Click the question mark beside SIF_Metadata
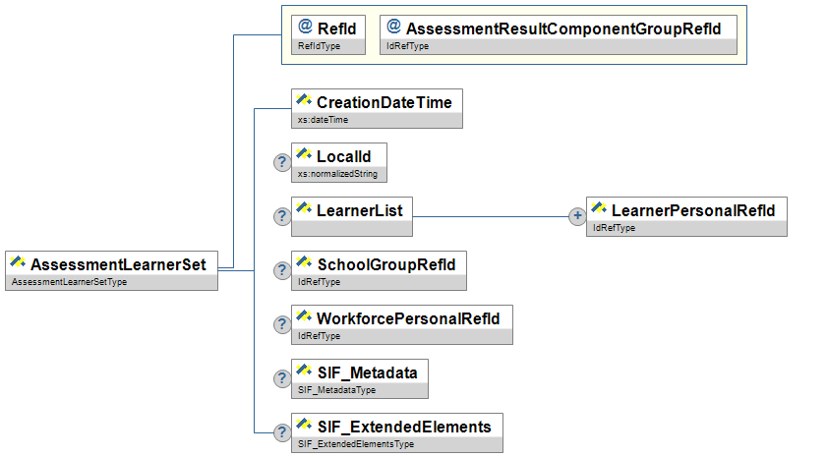827x457 pixels. [x=281, y=378]
